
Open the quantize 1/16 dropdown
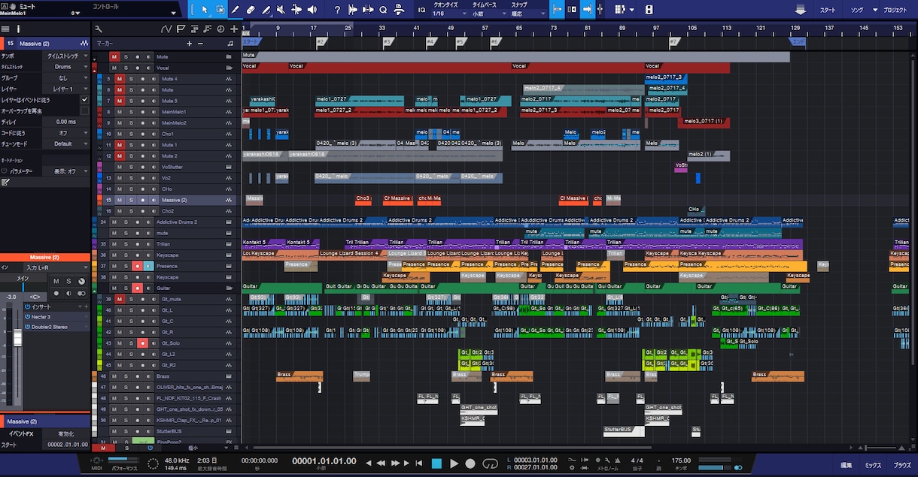[x=449, y=14]
